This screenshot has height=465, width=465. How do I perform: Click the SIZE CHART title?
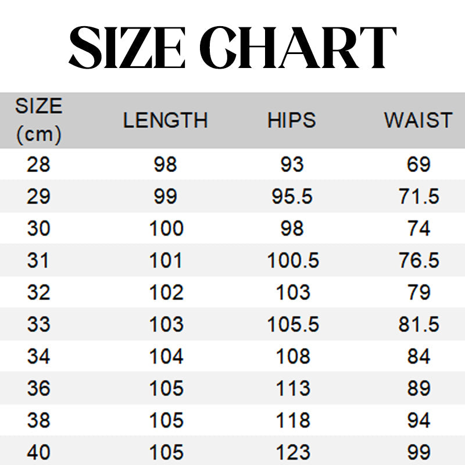point(233,48)
